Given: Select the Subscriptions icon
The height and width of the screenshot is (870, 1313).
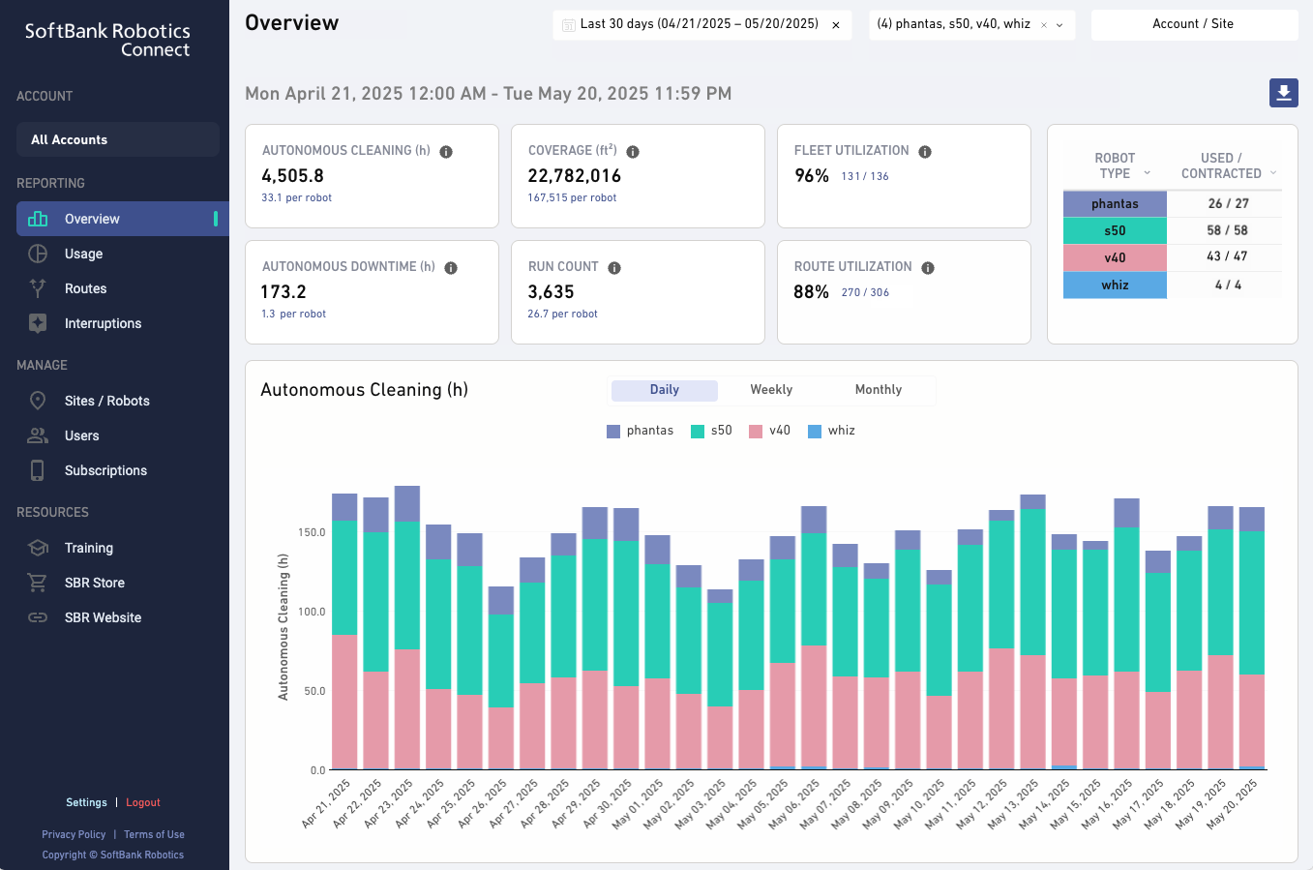Looking at the screenshot, I should point(38,470).
